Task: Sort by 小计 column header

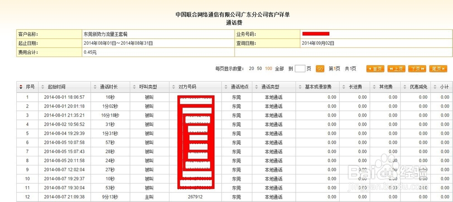Action: point(442,87)
